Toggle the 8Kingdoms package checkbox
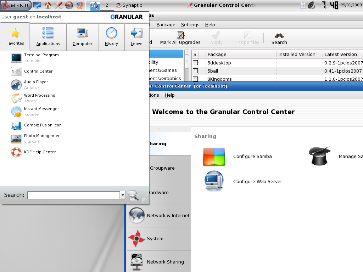Viewport: 363px width, 272px height. [x=195, y=79]
